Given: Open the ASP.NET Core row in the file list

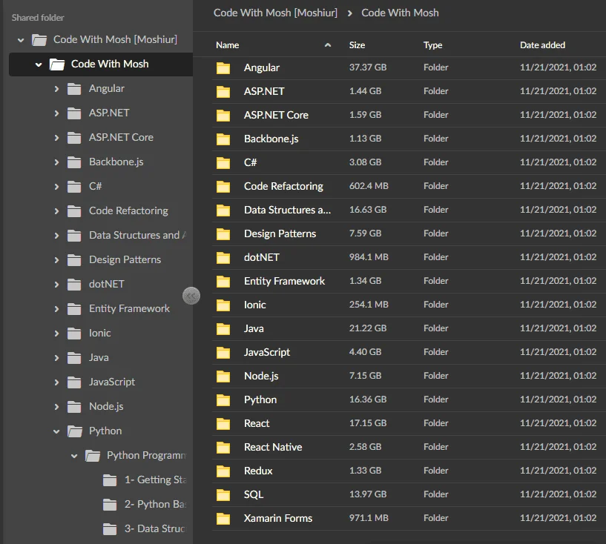Looking at the screenshot, I should [x=409, y=115].
